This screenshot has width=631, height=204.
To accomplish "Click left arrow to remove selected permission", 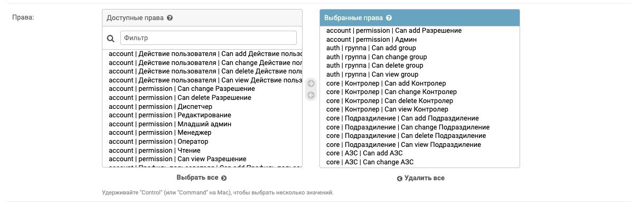I will point(310,95).
